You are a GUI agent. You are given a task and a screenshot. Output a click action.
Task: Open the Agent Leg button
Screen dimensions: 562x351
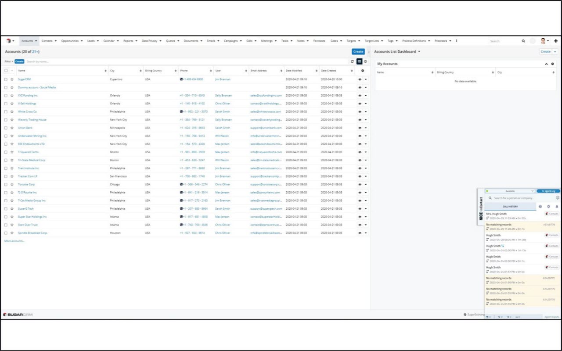click(x=548, y=191)
